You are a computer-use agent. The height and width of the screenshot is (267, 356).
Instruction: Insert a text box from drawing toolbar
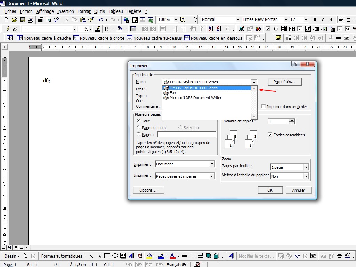tap(123, 256)
